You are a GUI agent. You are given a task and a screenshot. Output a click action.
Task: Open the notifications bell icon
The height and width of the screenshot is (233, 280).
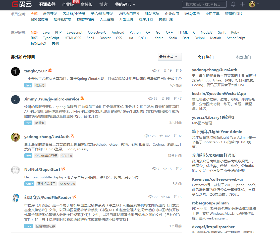click(233, 4)
